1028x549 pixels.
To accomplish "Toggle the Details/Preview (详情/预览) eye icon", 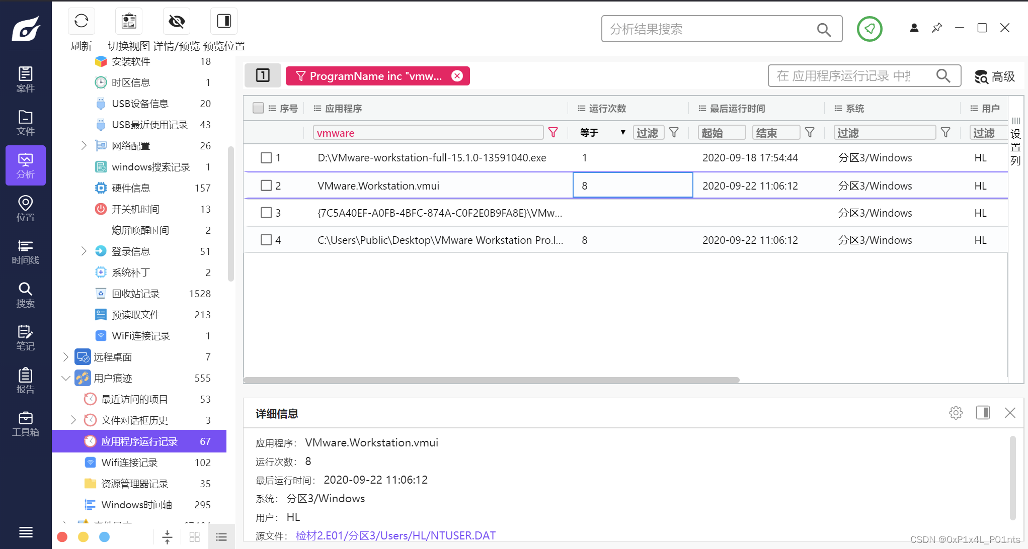I will pos(177,21).
